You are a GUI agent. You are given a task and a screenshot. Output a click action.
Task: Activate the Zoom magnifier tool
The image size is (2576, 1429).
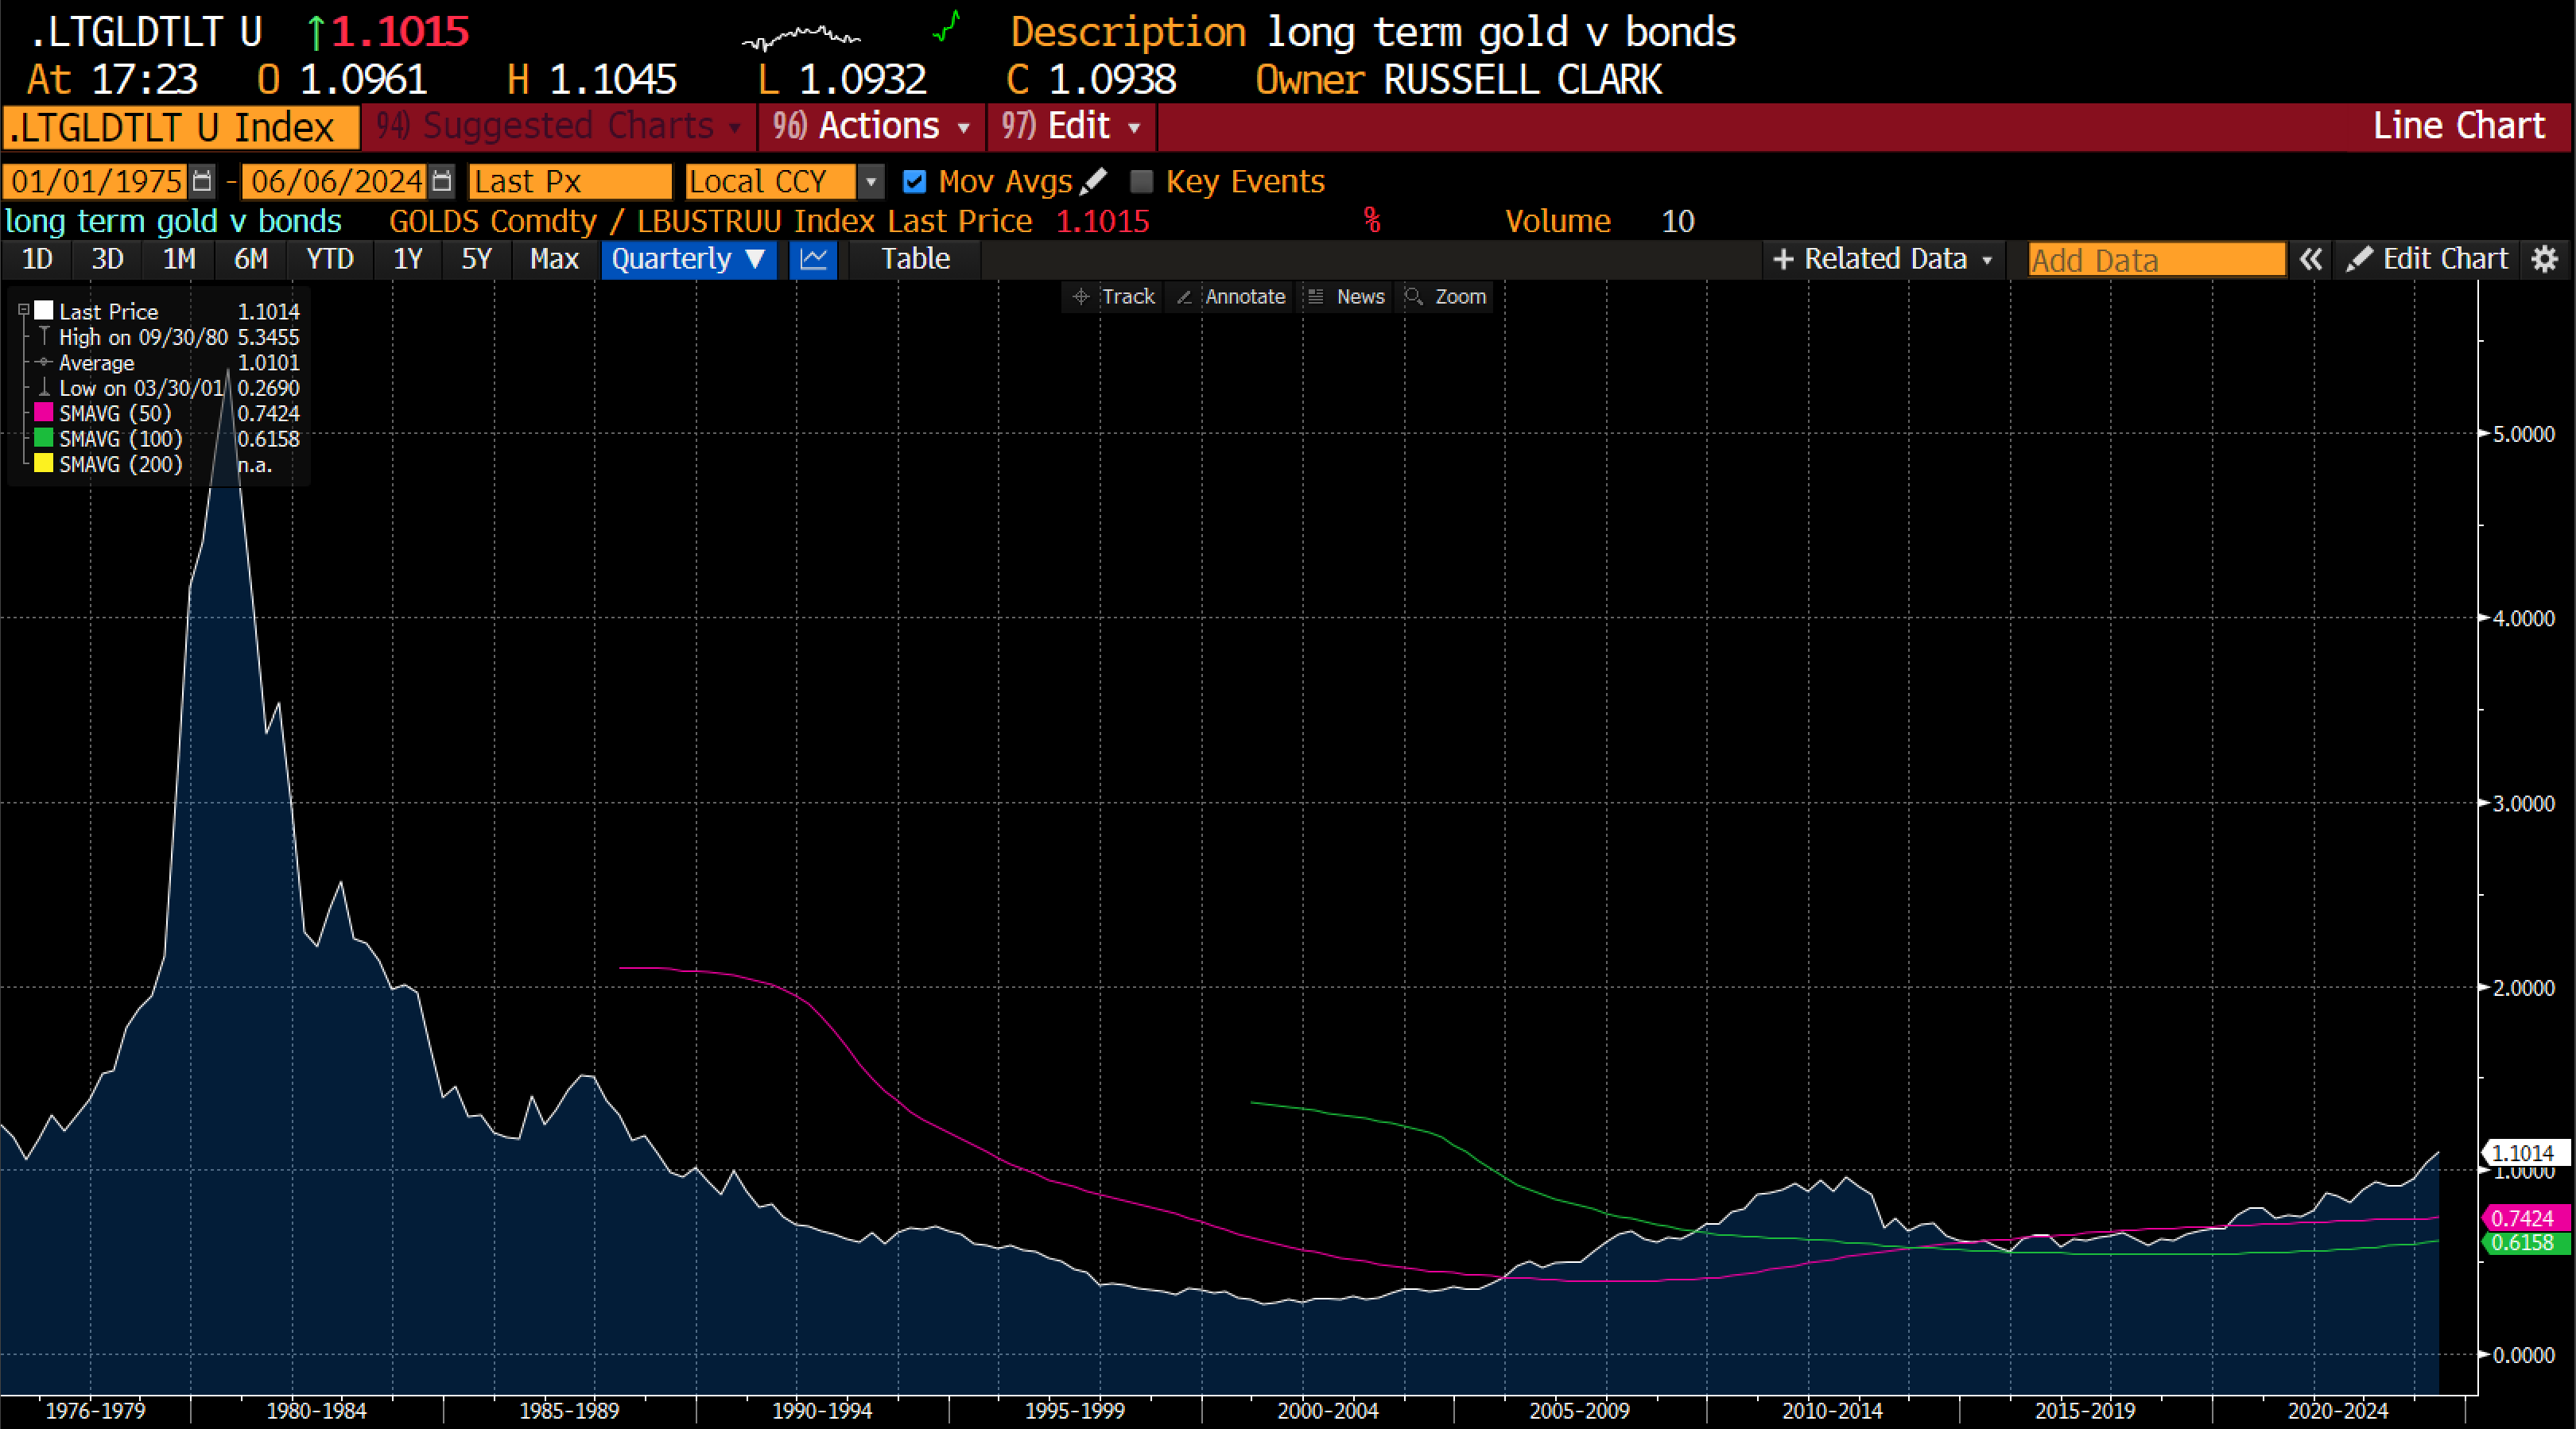coord(1446,296)
